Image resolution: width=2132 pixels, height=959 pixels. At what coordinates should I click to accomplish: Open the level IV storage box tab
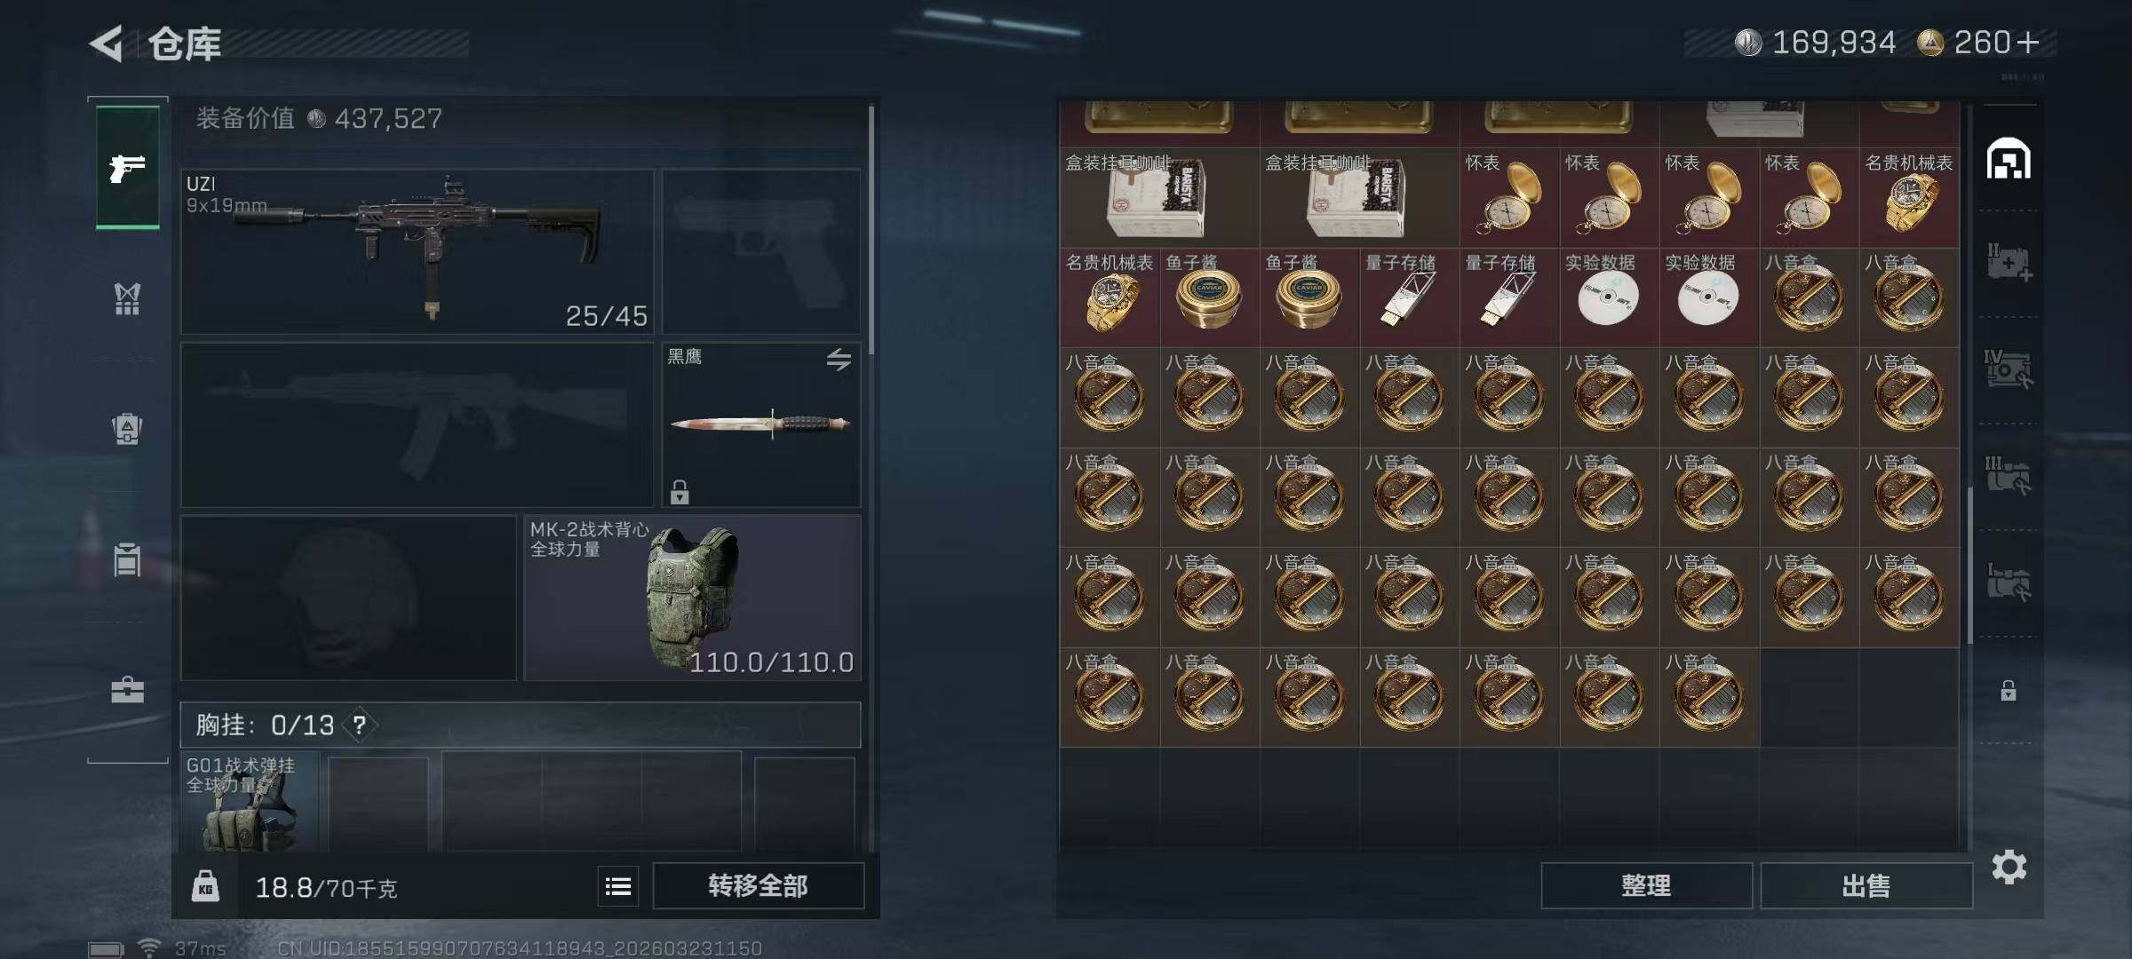click(x=2009, y=369)
